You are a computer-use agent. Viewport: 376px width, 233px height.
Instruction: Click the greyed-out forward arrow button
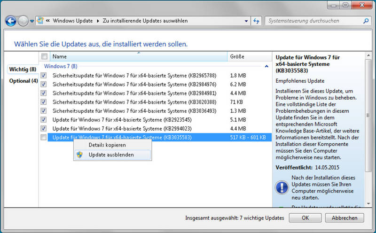coord(23,21)
